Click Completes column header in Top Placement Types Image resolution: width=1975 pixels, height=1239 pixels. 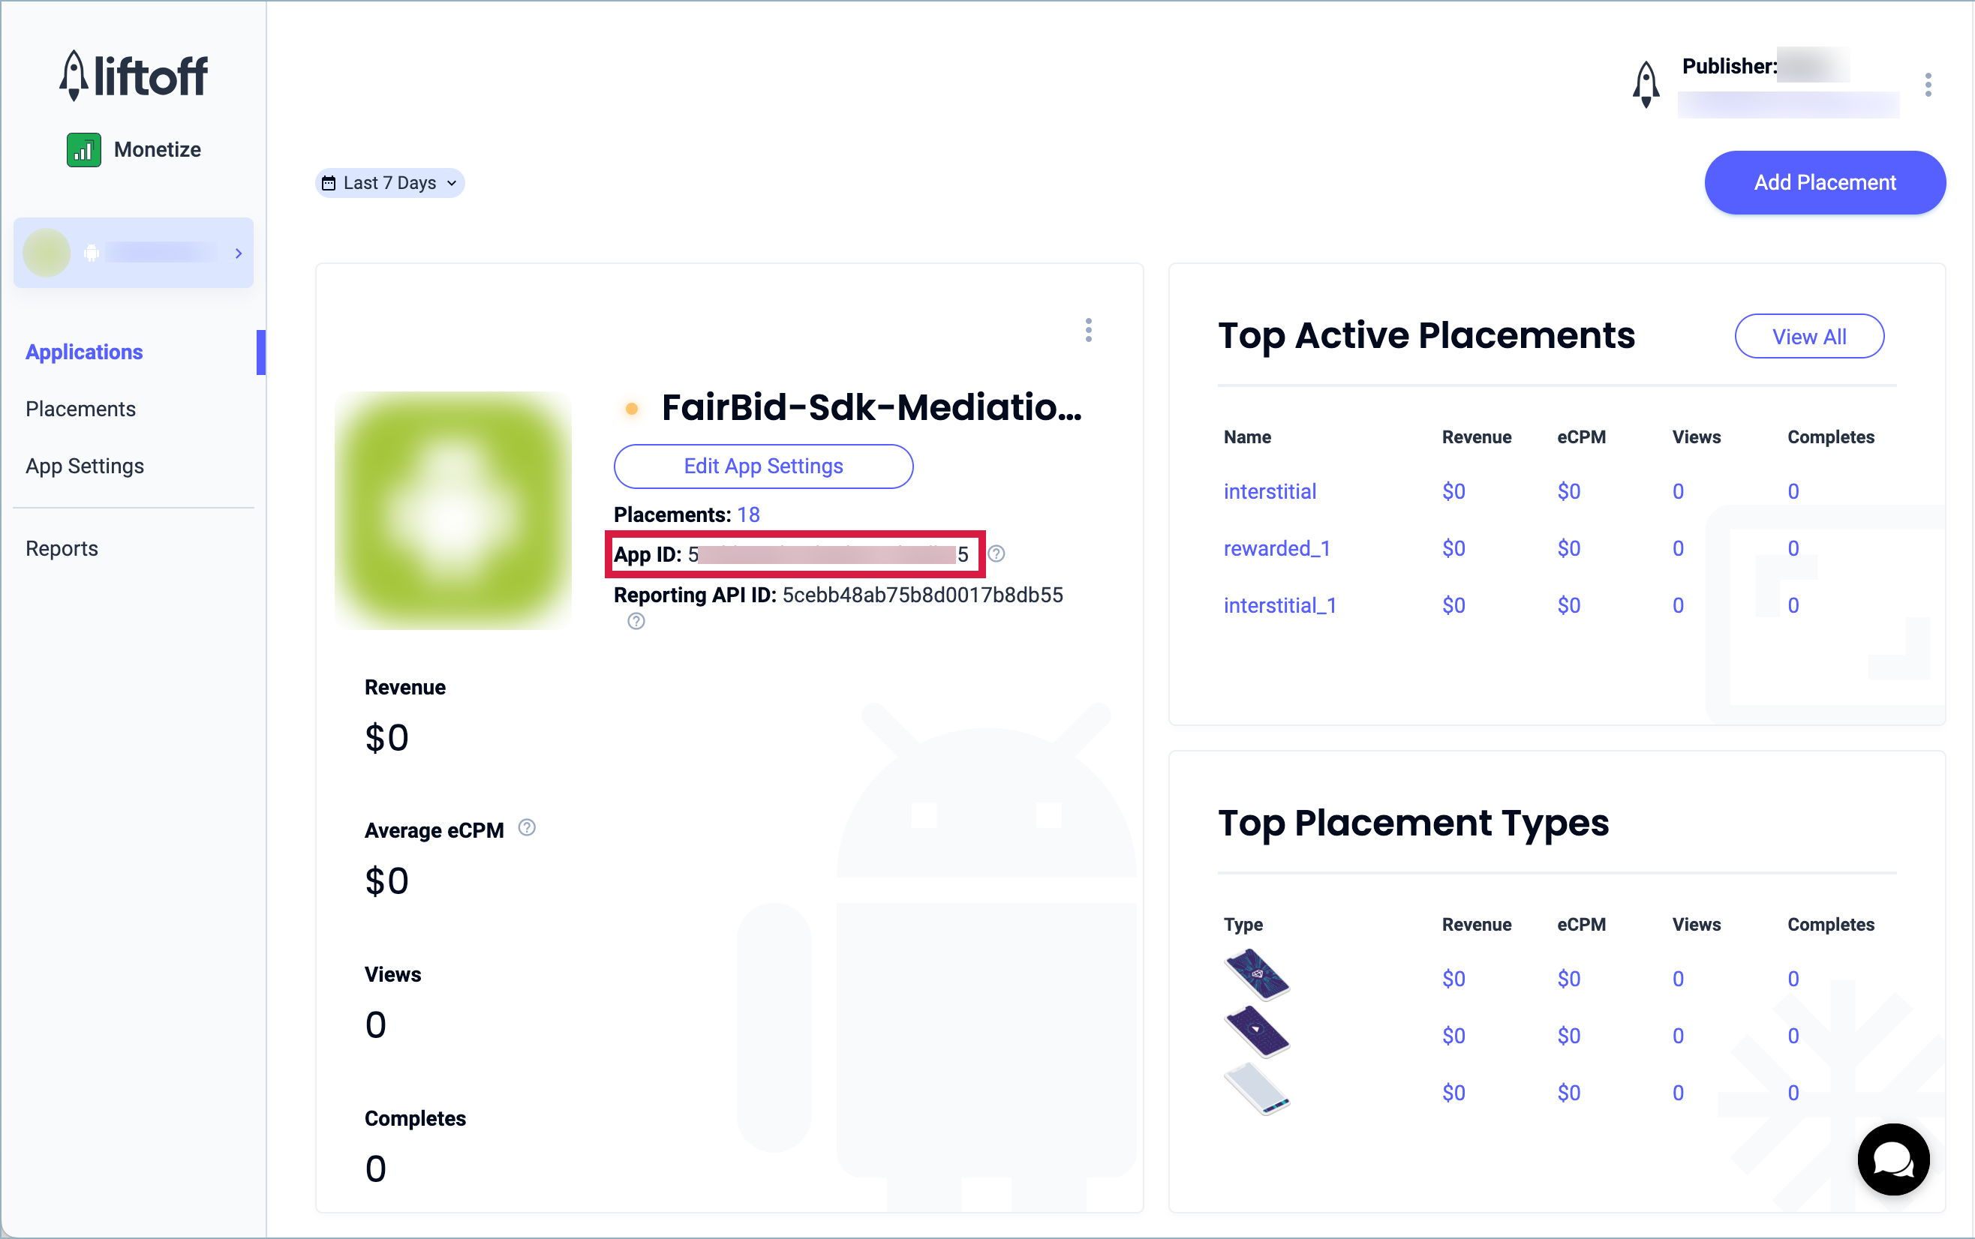pyautogui.click(x=1831, y=924)
